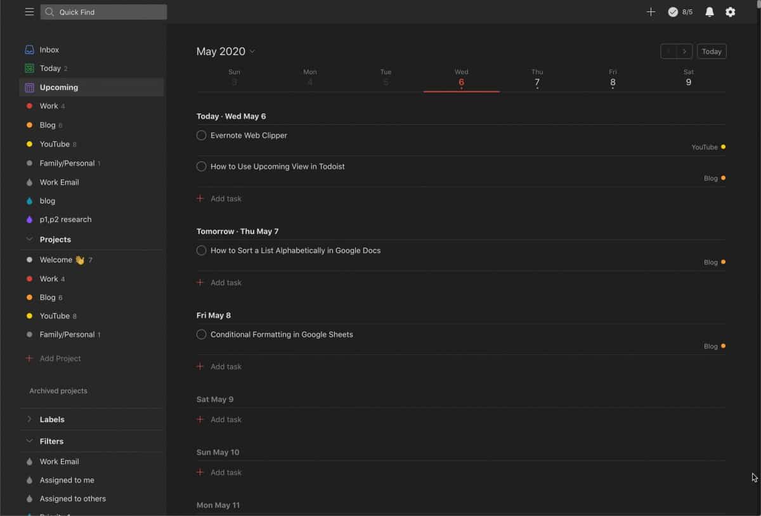
Task: Open productivity checkmark icon 8/5
Action: pos(680,12)
